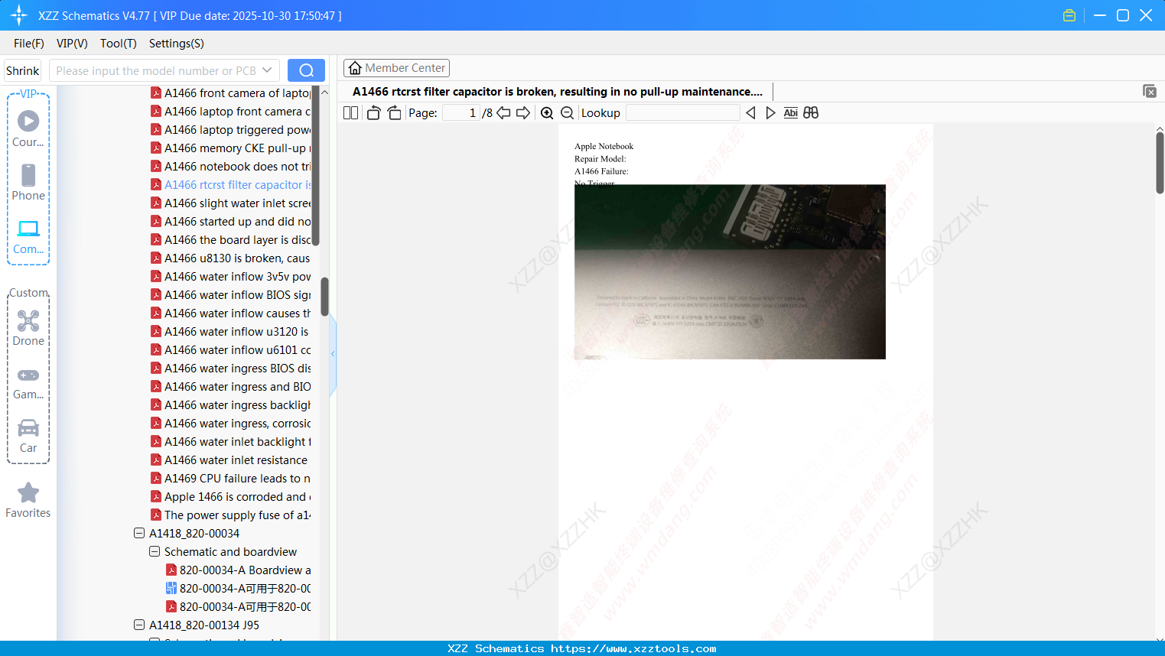Select the Car category icon

pos(28,435)
